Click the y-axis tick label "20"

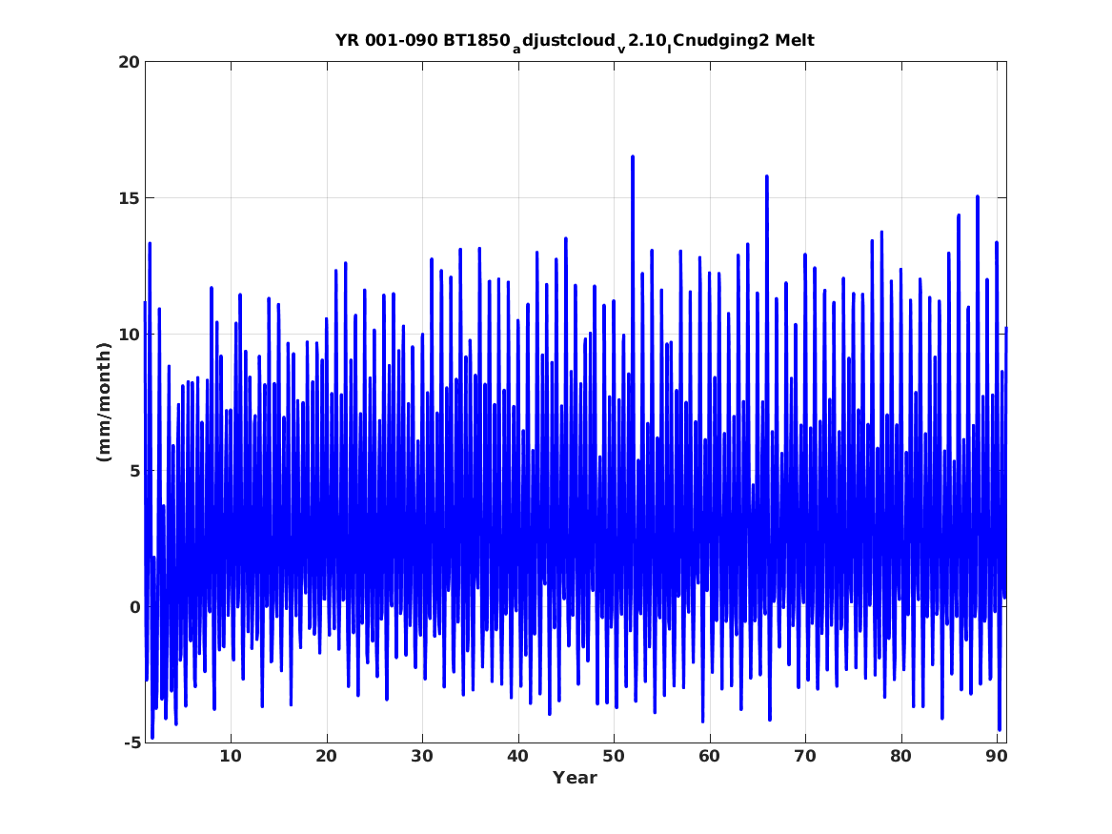tap(129, 62)
